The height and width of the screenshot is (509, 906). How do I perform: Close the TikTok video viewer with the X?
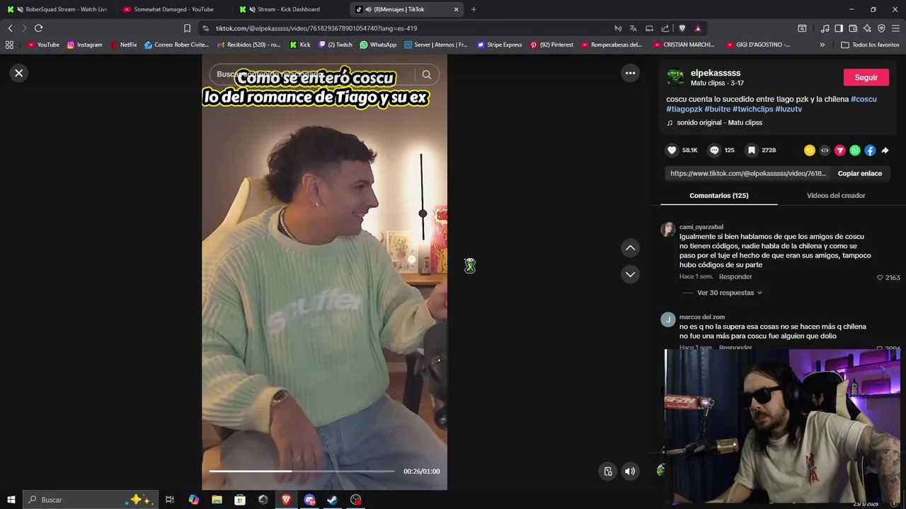(19, 73)
